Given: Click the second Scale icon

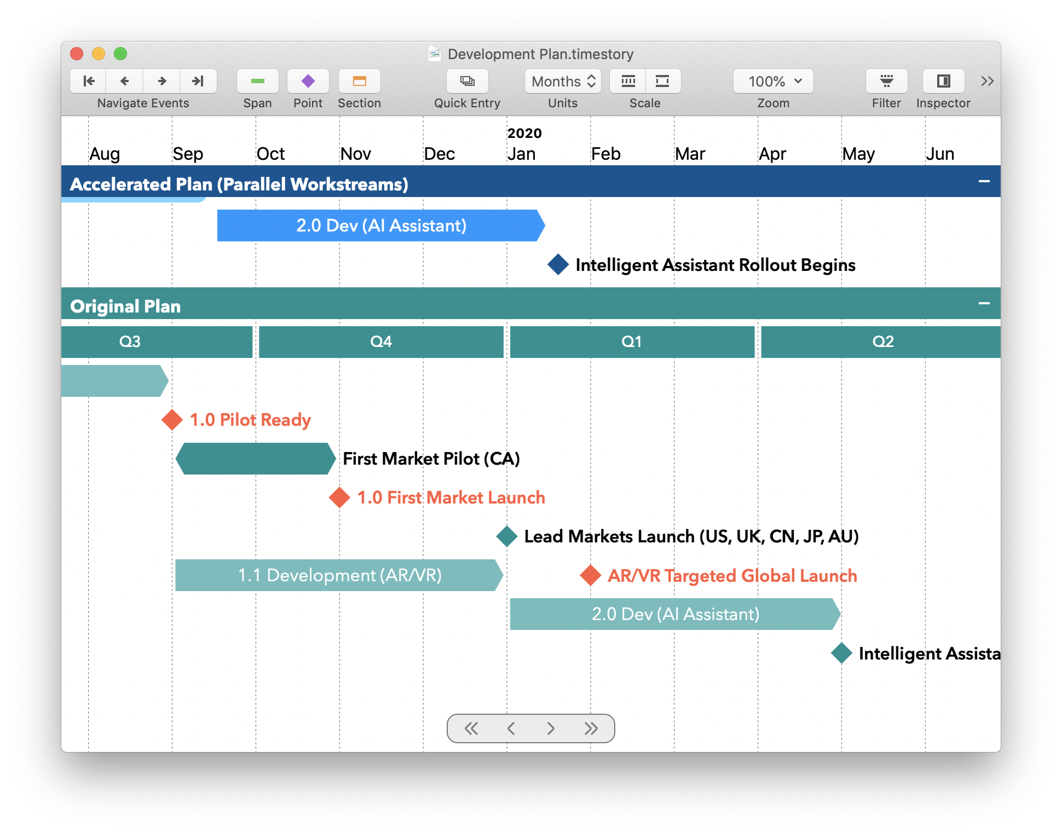Looking at the screenshot, I should pos(662,80).
